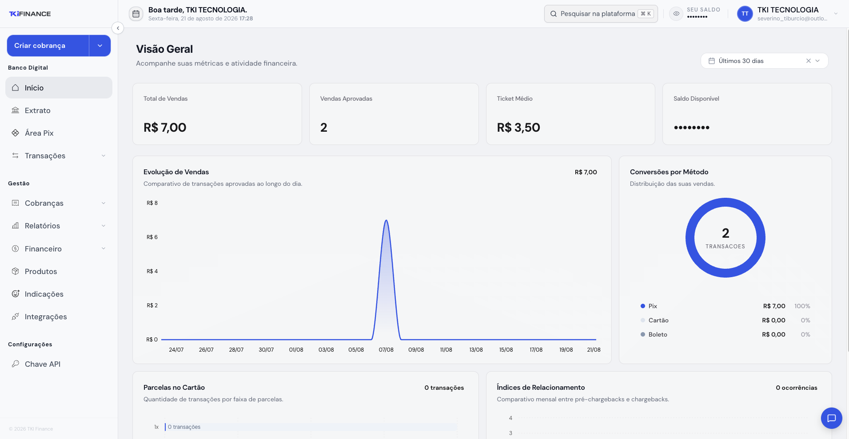
Task: Open the Chave API settings
Action: pos(59,364)
